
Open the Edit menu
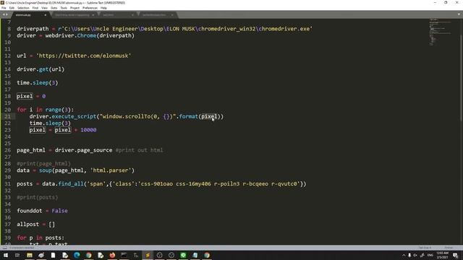[x=12, y=8]
